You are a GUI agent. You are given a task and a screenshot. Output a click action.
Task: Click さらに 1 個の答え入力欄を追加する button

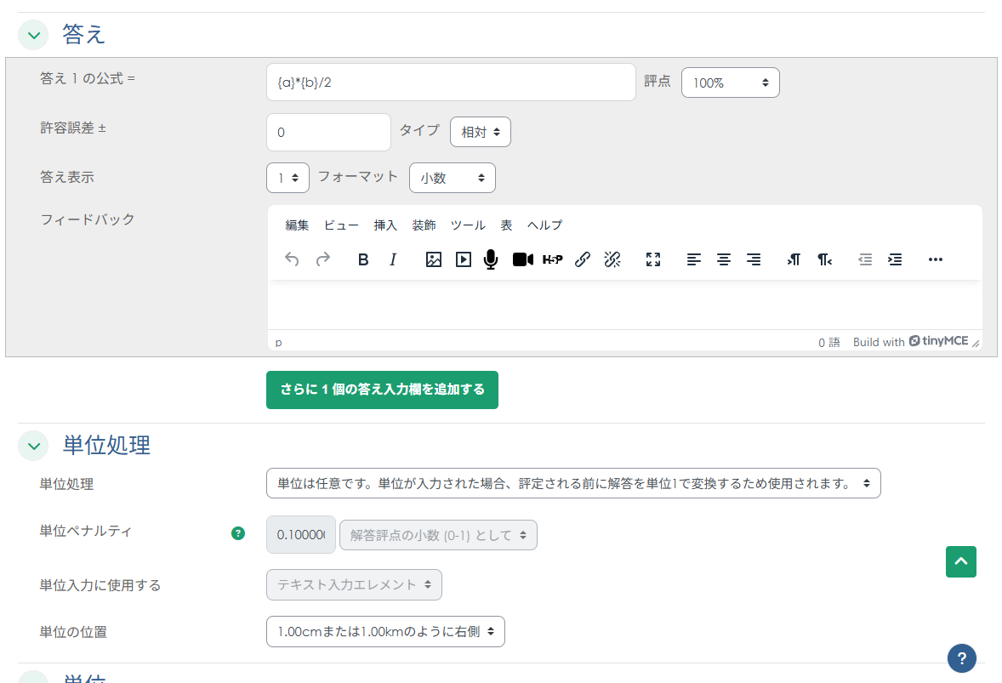pyautogui.click(x=382, y=390)
